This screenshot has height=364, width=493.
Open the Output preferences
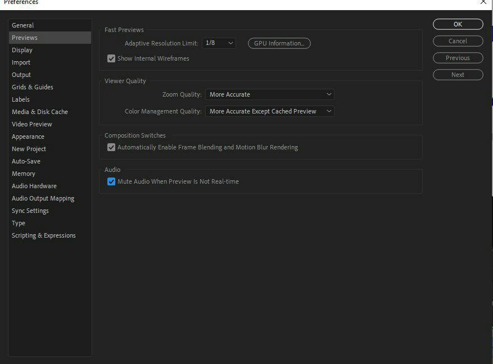click(x=50, y=75)
